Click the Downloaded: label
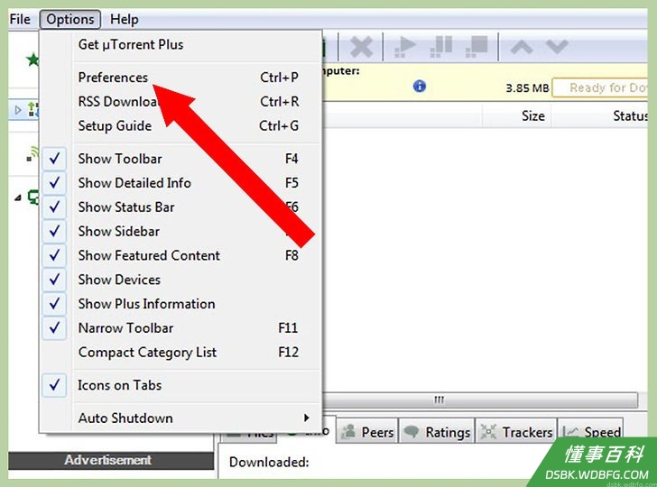Viewport: 657px width, 487px height. coord(269,462)
